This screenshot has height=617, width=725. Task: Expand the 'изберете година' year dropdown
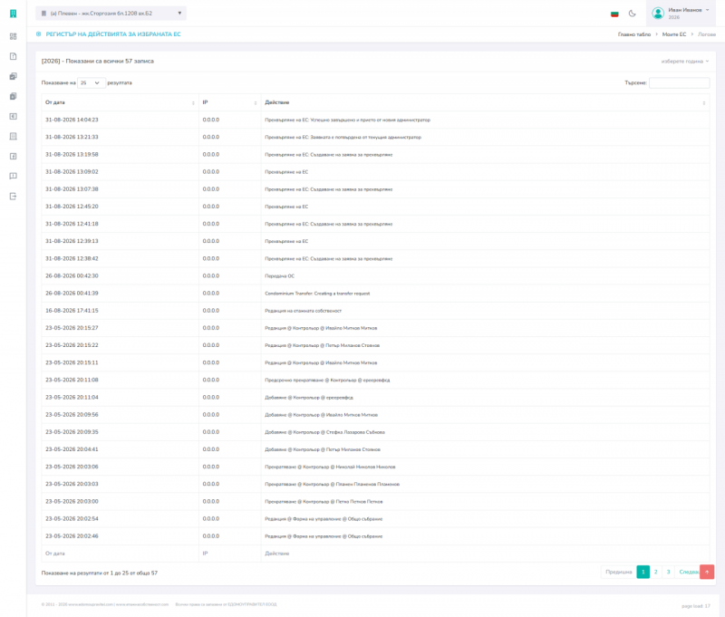coord(685,61)
